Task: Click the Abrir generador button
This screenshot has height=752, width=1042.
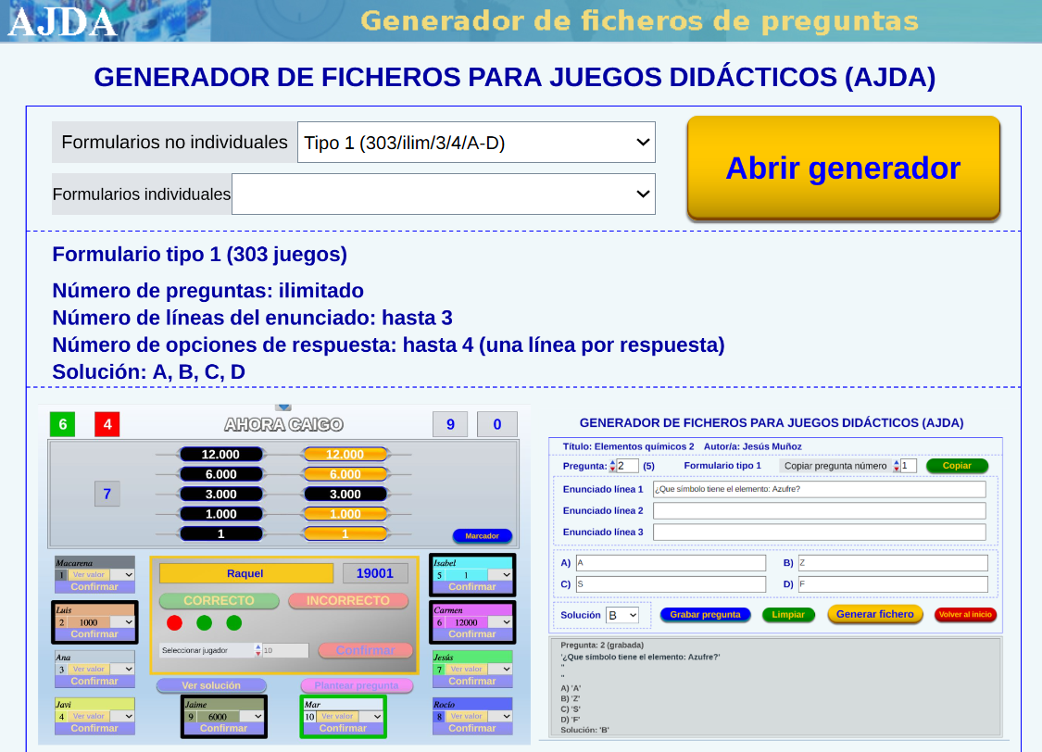Action: (x=843, y=169)
